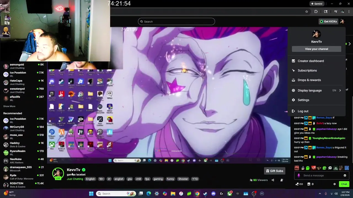Image resolution: width=353 pixels, height=198 pixels.
Task: Open File Explorer from taskbar
Action: 173,194
